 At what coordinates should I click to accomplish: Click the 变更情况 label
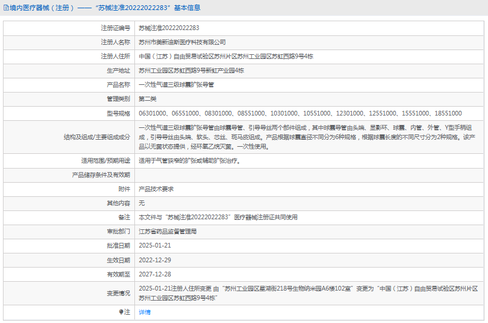pyautogui.click(x=118, y=294)
